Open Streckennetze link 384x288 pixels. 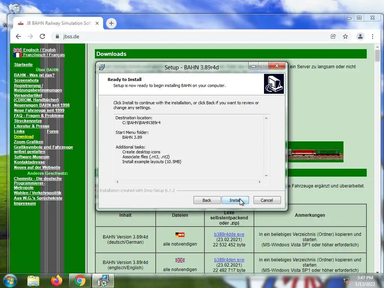(28, 121)
